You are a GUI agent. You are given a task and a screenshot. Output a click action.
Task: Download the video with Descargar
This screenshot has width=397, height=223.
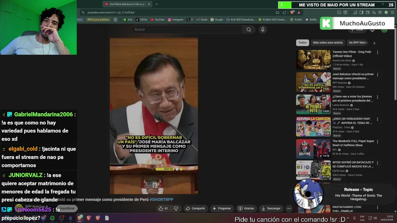[x=271, y=208]
